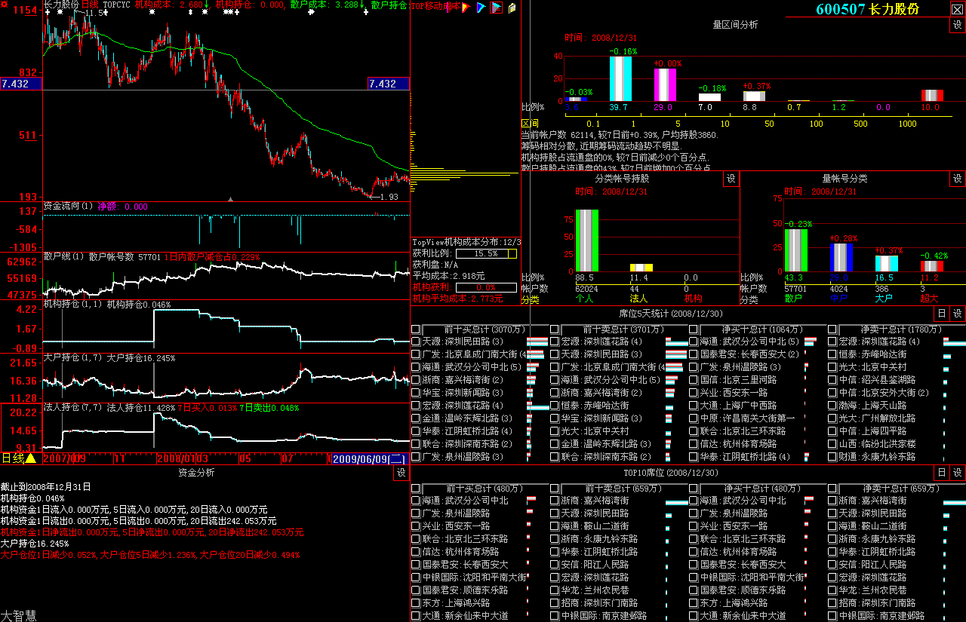The width and height of the screenshot is (966, 622).
Task: Click the red-yellow cost distribution triangle icon
Action: point(466,8)
